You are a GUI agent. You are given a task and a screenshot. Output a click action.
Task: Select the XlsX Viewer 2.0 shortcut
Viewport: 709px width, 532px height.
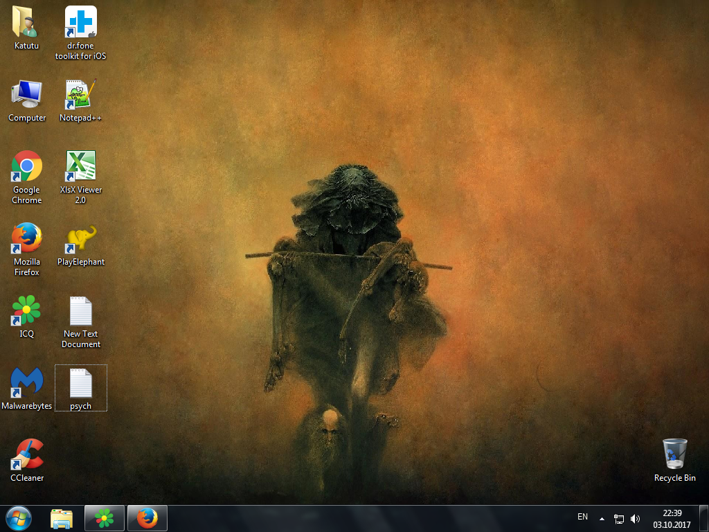pos(80,166)
